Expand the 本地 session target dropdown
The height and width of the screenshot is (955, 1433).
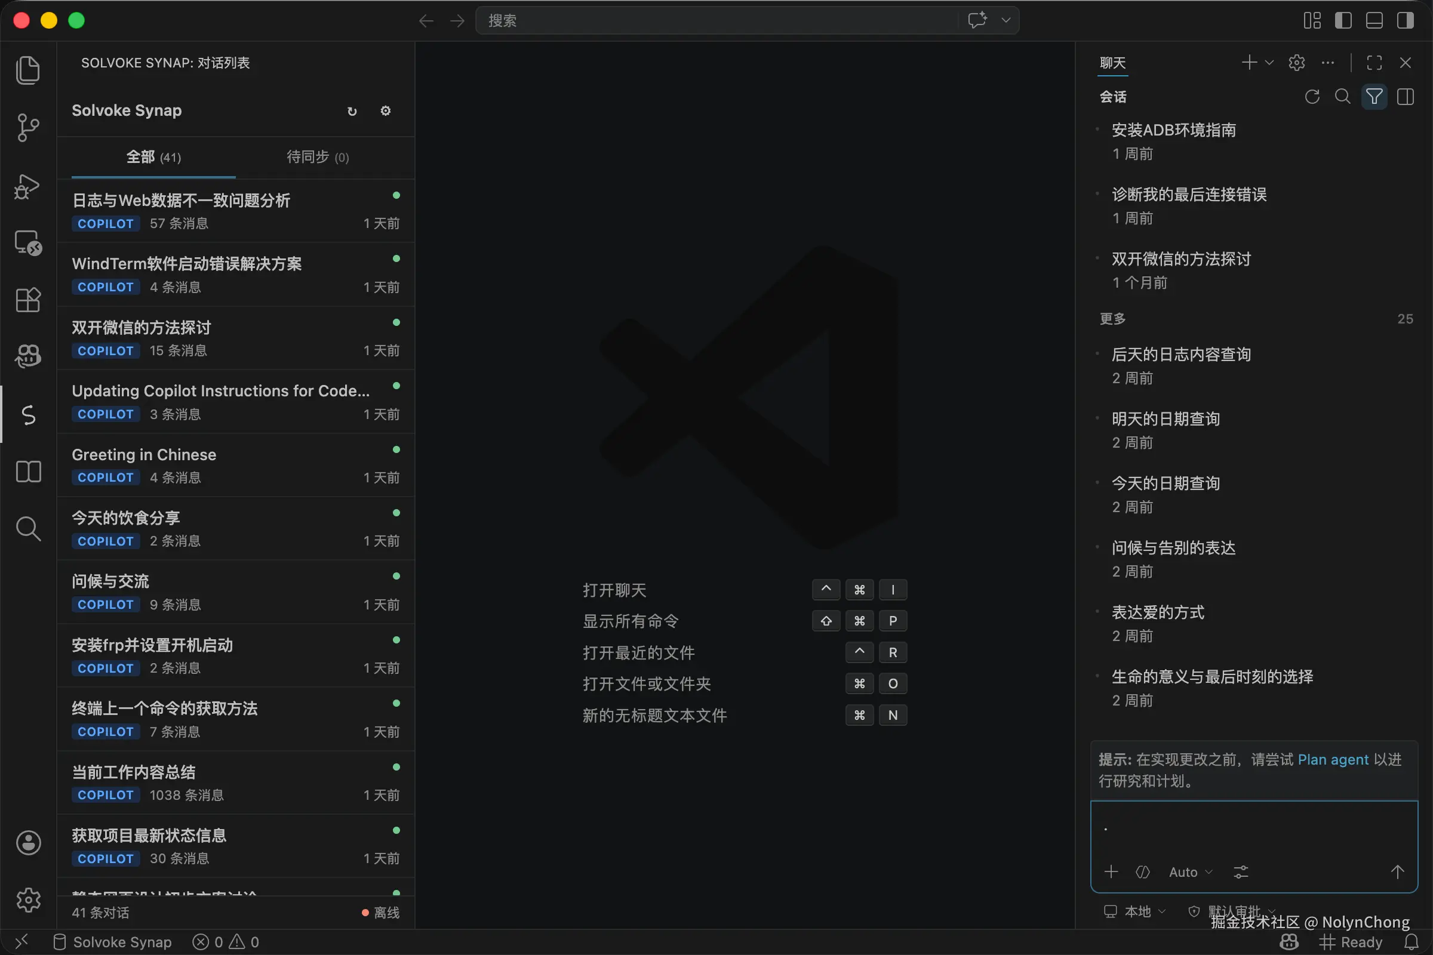(x=1137, y=911)
